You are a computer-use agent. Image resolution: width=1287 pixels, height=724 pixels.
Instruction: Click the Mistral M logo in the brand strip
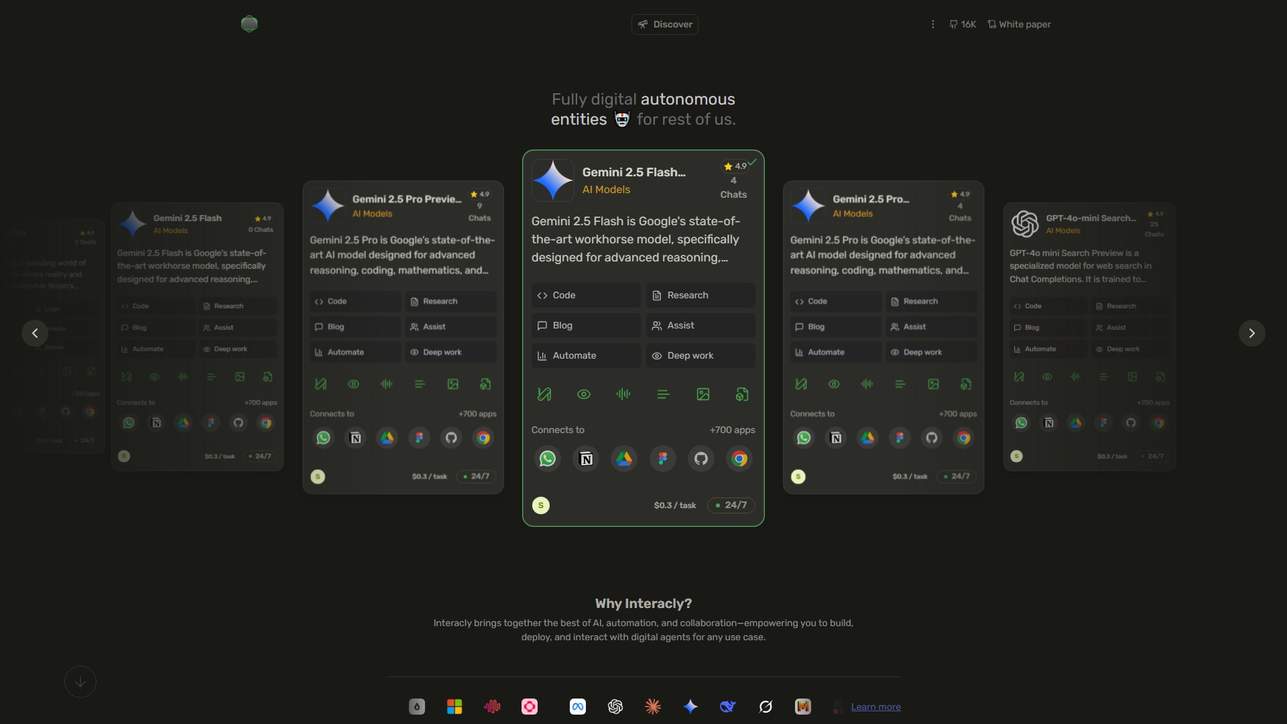(802, 706)
